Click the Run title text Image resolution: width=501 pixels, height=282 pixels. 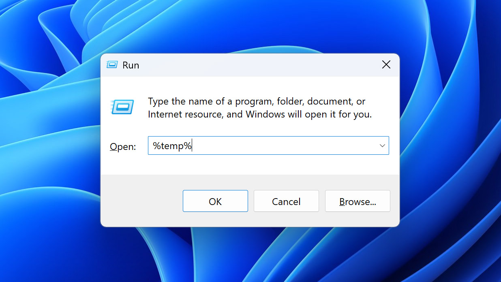pyautogui.click(x=131, y=65)
